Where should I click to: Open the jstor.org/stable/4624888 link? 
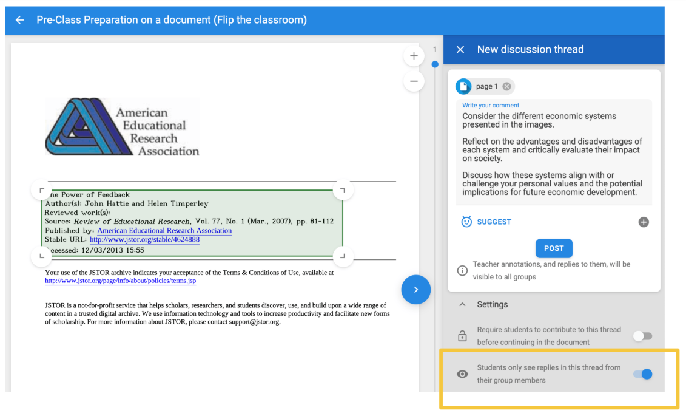[x=144, y=239]
